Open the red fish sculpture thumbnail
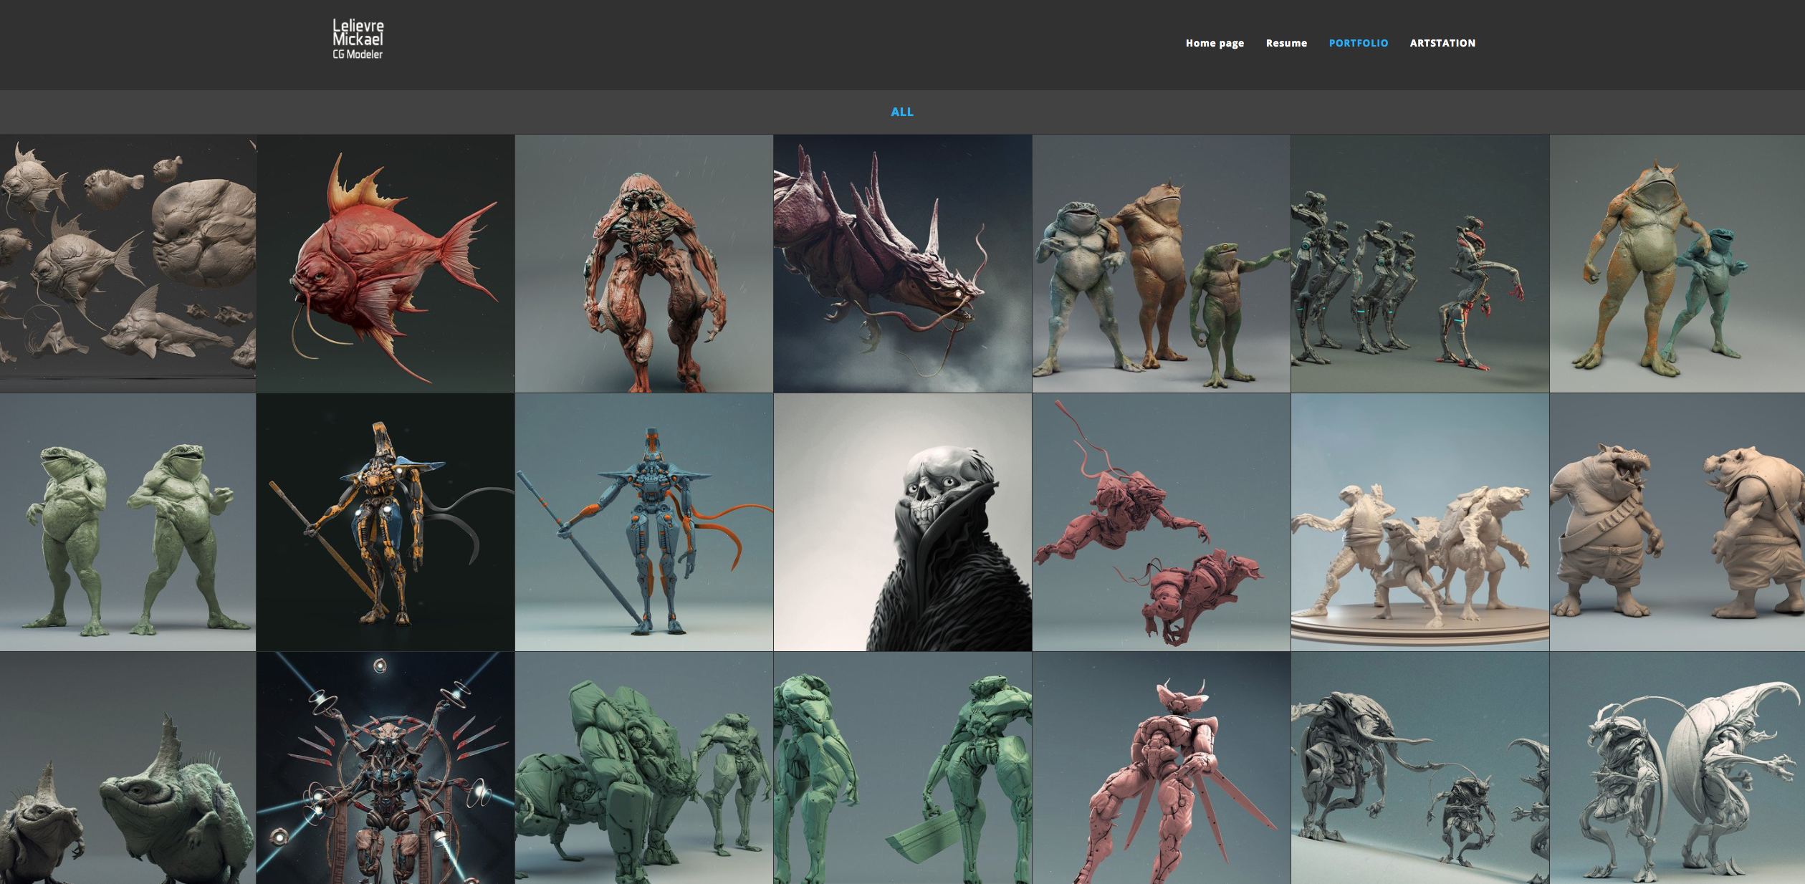This screenshot has height=884, width=1805. [386, 264]
